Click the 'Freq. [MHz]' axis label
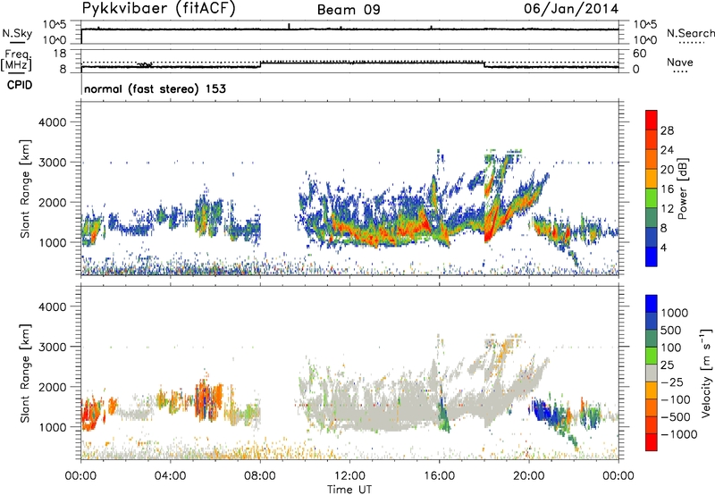715x495 pixels. [x=17, y=61]
